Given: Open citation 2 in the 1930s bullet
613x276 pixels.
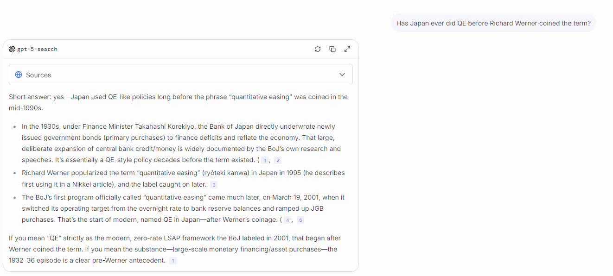Looking at the screenshot, I should 278,160.
